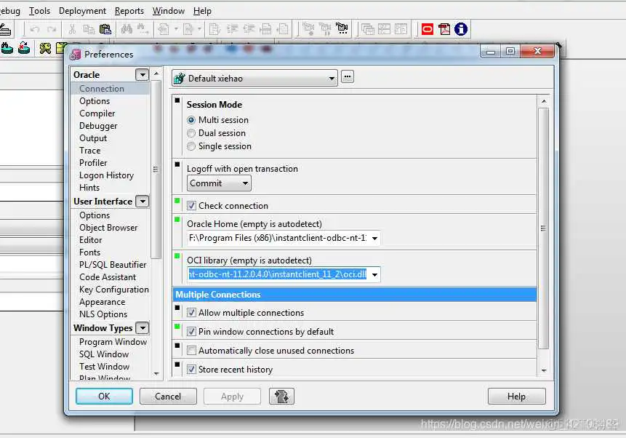
Task: Click the Cancel button
Action: click(x=168, y=397)
